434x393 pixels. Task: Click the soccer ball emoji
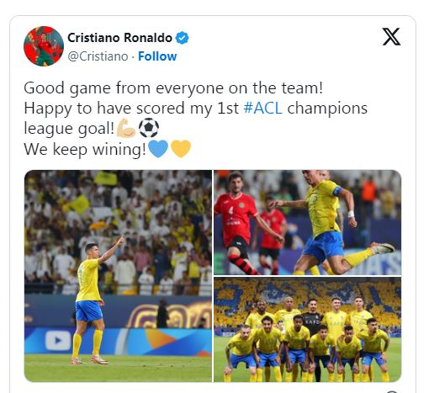[x=149, y=128]
